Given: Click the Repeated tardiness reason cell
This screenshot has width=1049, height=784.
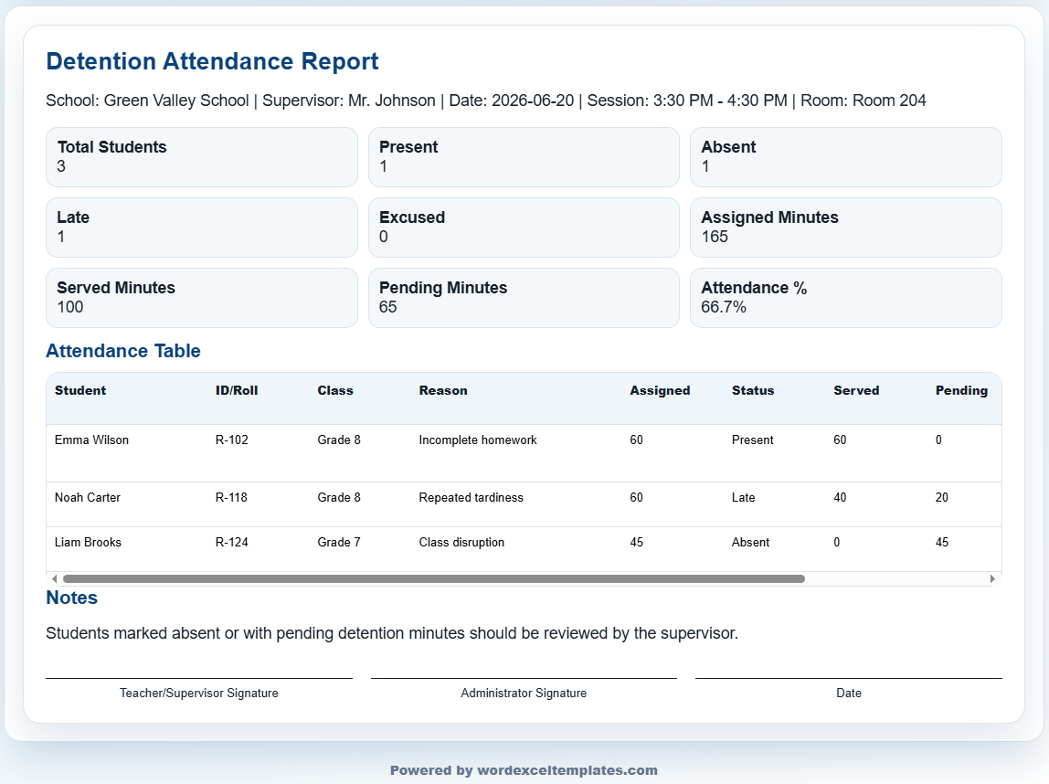Looking at the screenshot, I should (x=471, y=497).
